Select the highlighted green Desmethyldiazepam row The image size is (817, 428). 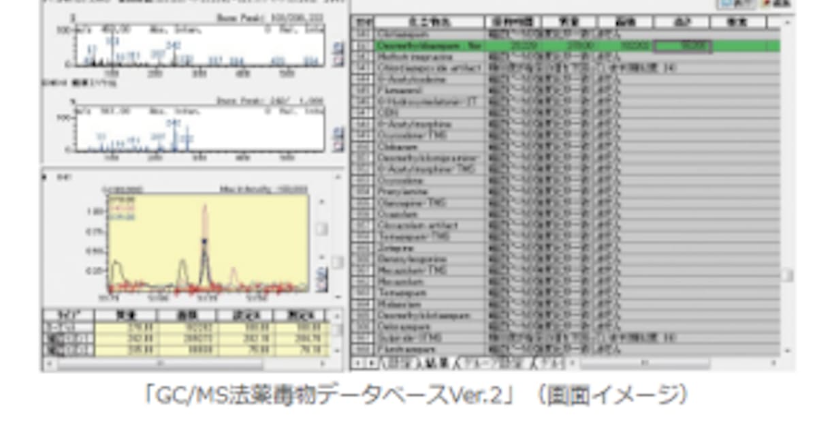(x=429, y=46)
